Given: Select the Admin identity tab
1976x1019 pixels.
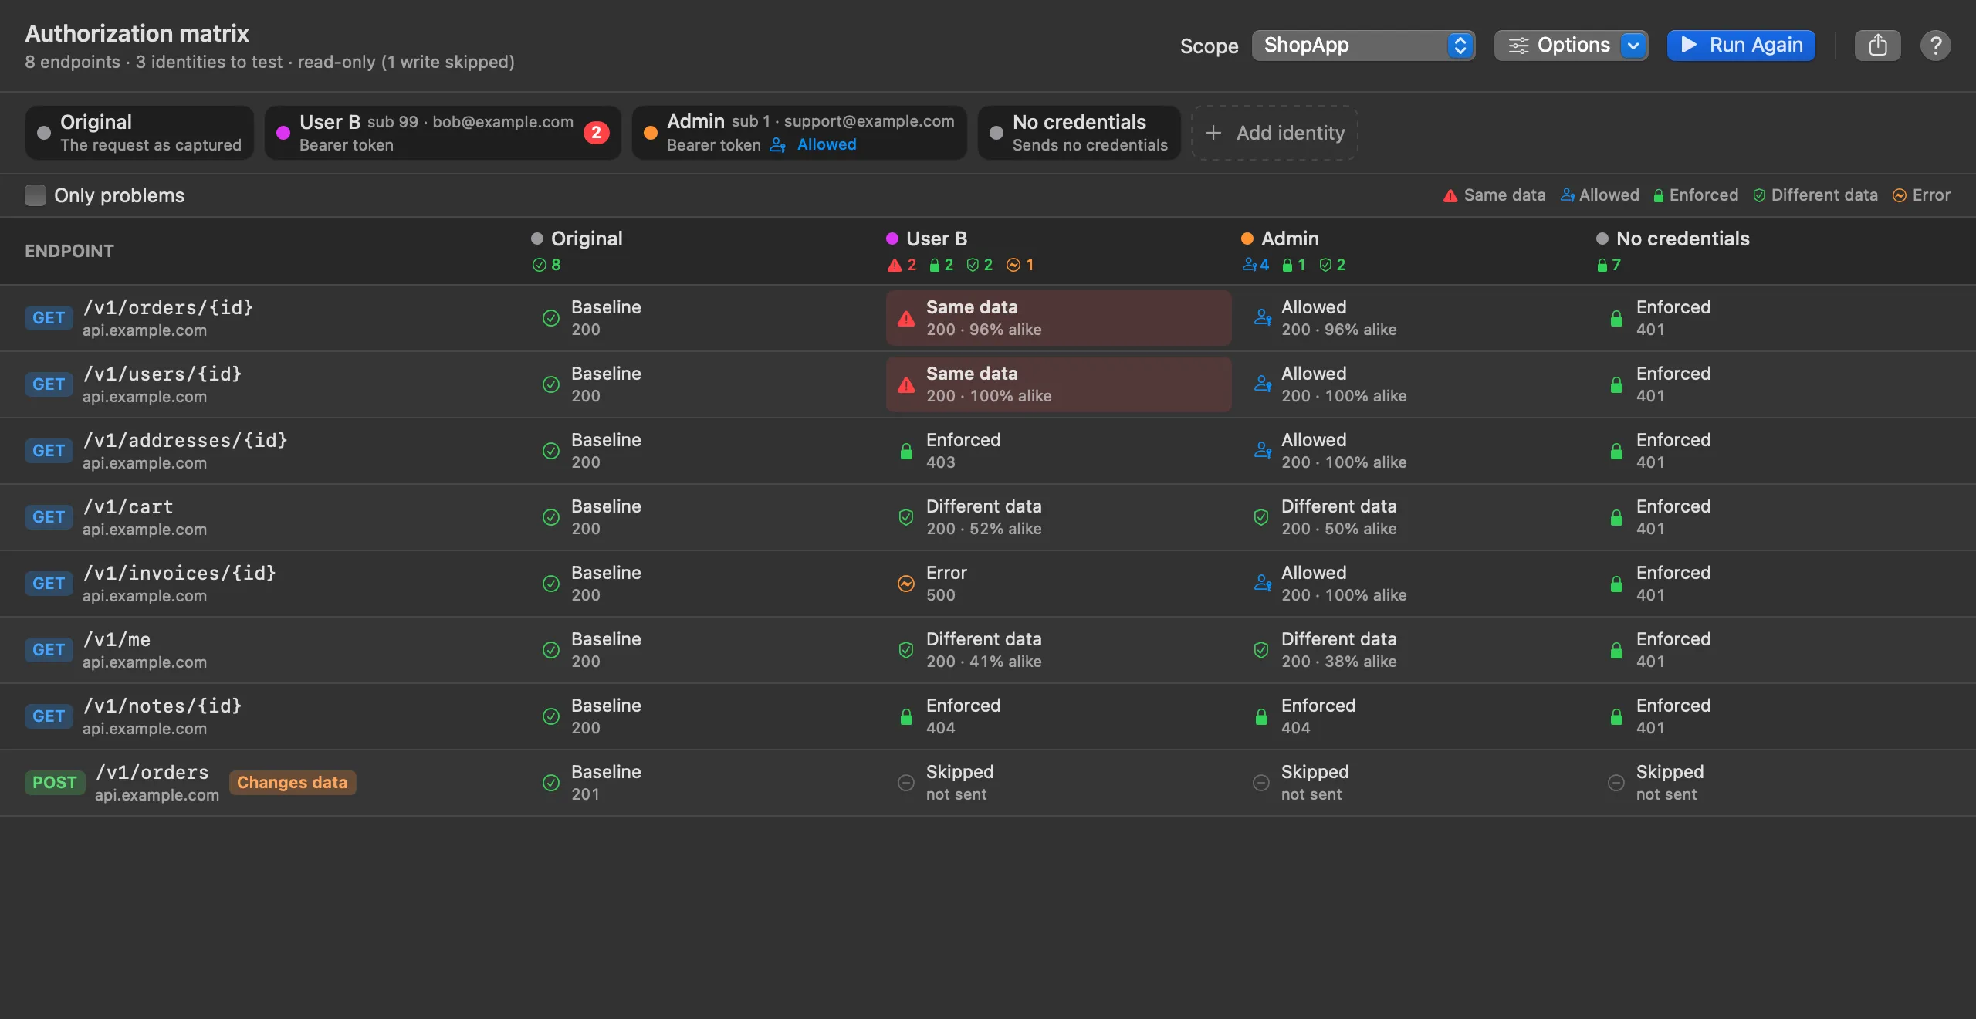Looking at the screenshot, I should point(800,133).
